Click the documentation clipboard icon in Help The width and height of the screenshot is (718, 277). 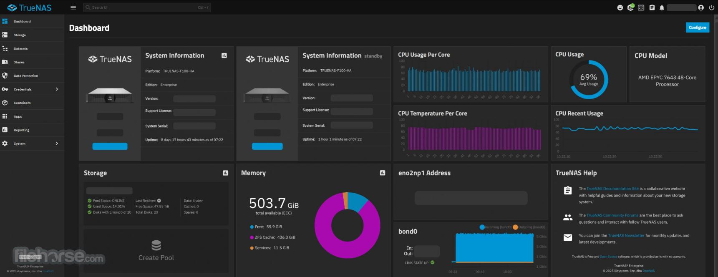pos(568,191)
